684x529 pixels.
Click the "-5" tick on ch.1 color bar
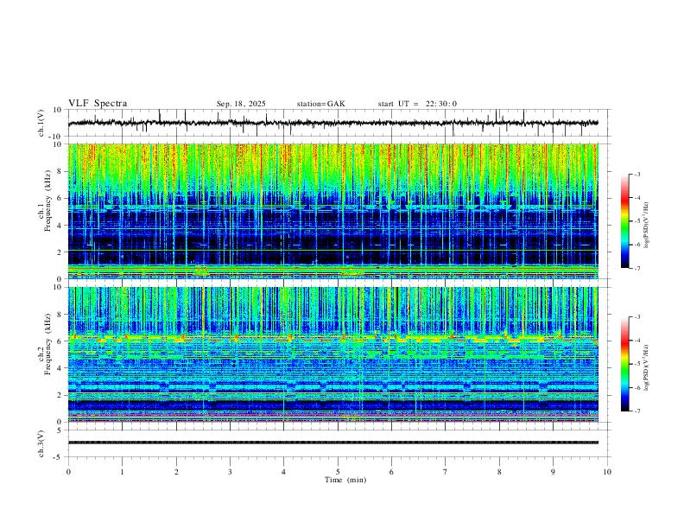click(636, 221)
